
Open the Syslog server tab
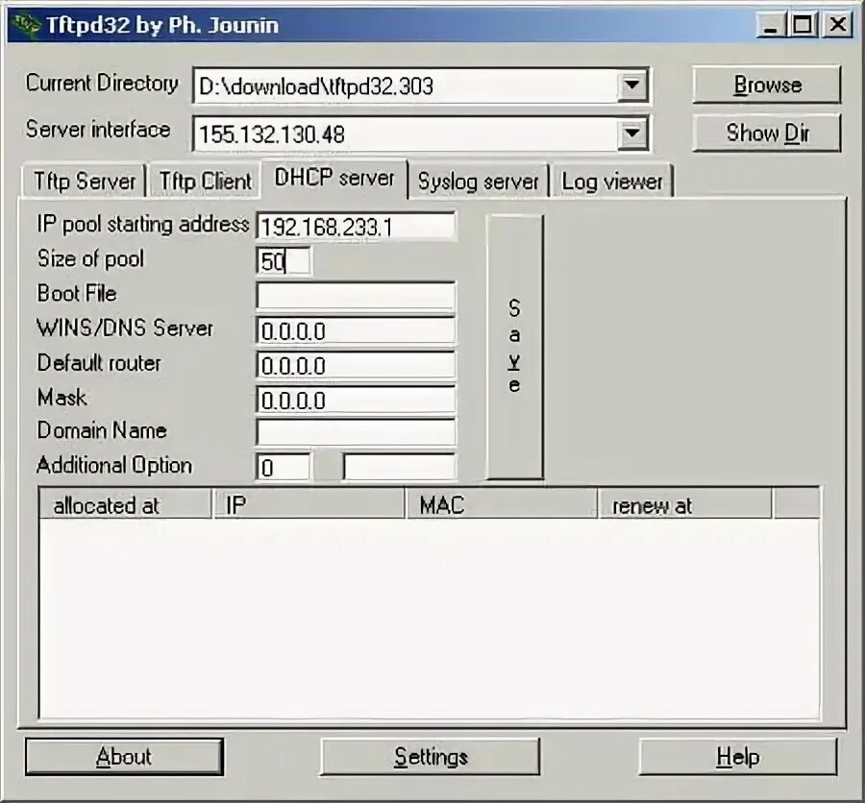(478, 181)
